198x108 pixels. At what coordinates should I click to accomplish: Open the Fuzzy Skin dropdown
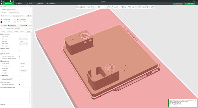(24, 73)
